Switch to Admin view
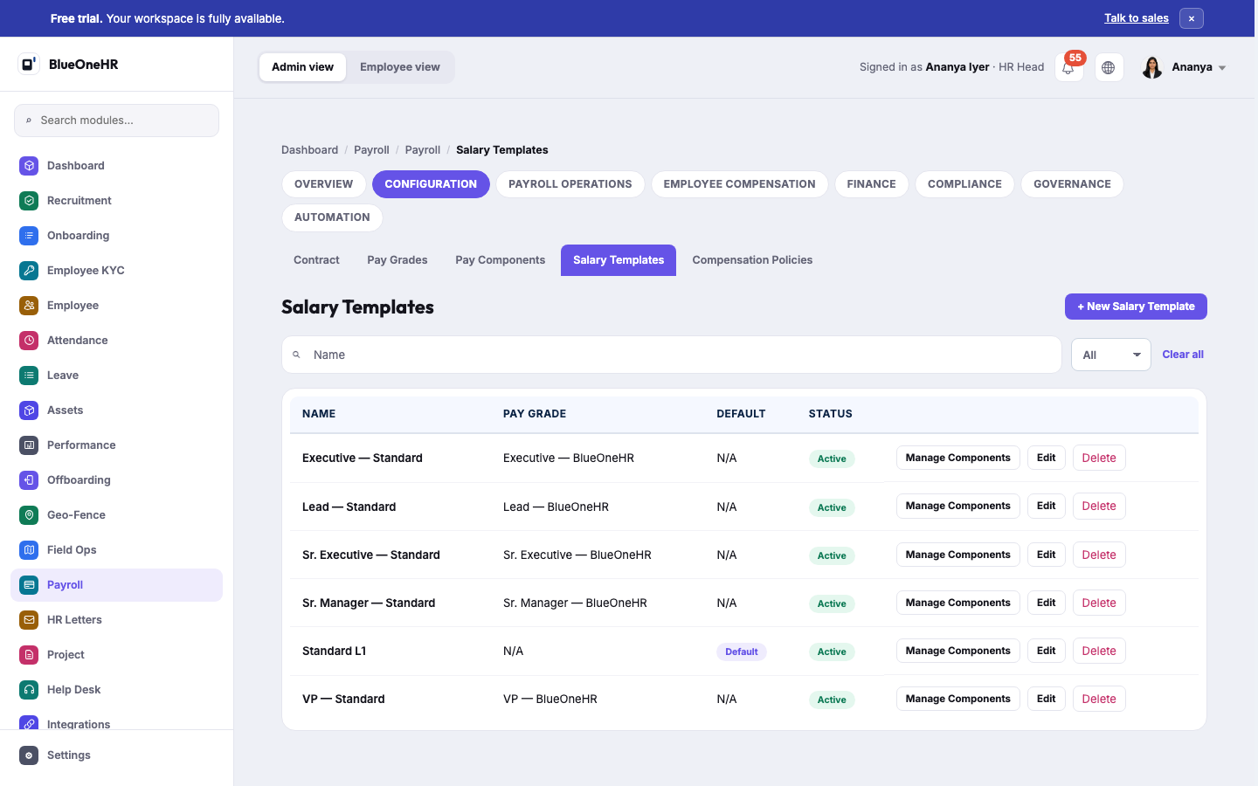Viewport: 1258px width, 786px height. [x=302, y=67]
